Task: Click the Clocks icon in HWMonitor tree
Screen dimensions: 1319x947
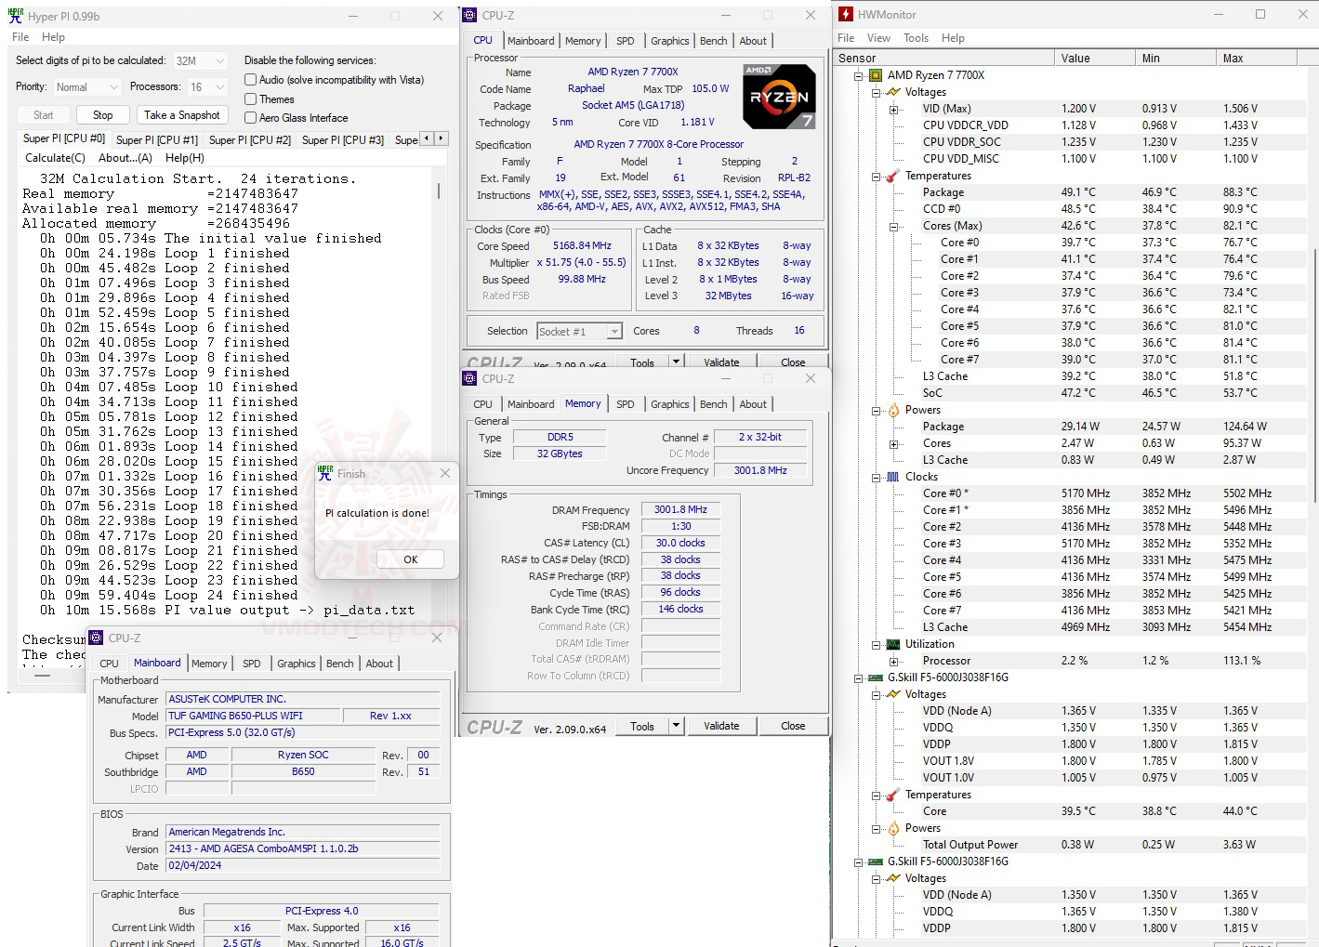Action: pyautogui.click(x=892, y=477)
